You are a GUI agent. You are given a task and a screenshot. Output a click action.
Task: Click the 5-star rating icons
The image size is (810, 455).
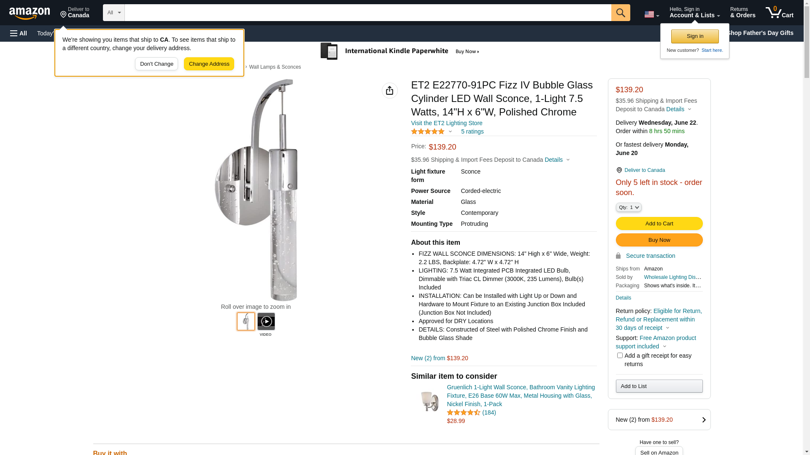coord(427,132)
